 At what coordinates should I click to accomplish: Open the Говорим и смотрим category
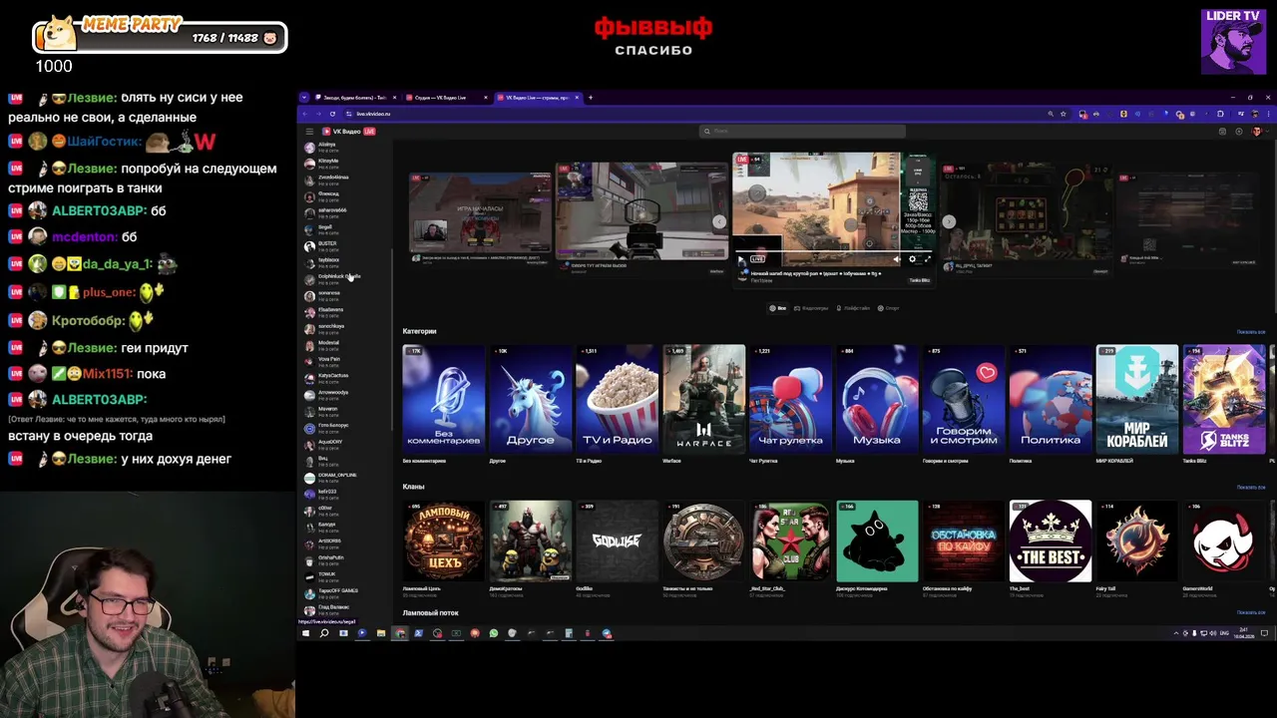point(964,399)
